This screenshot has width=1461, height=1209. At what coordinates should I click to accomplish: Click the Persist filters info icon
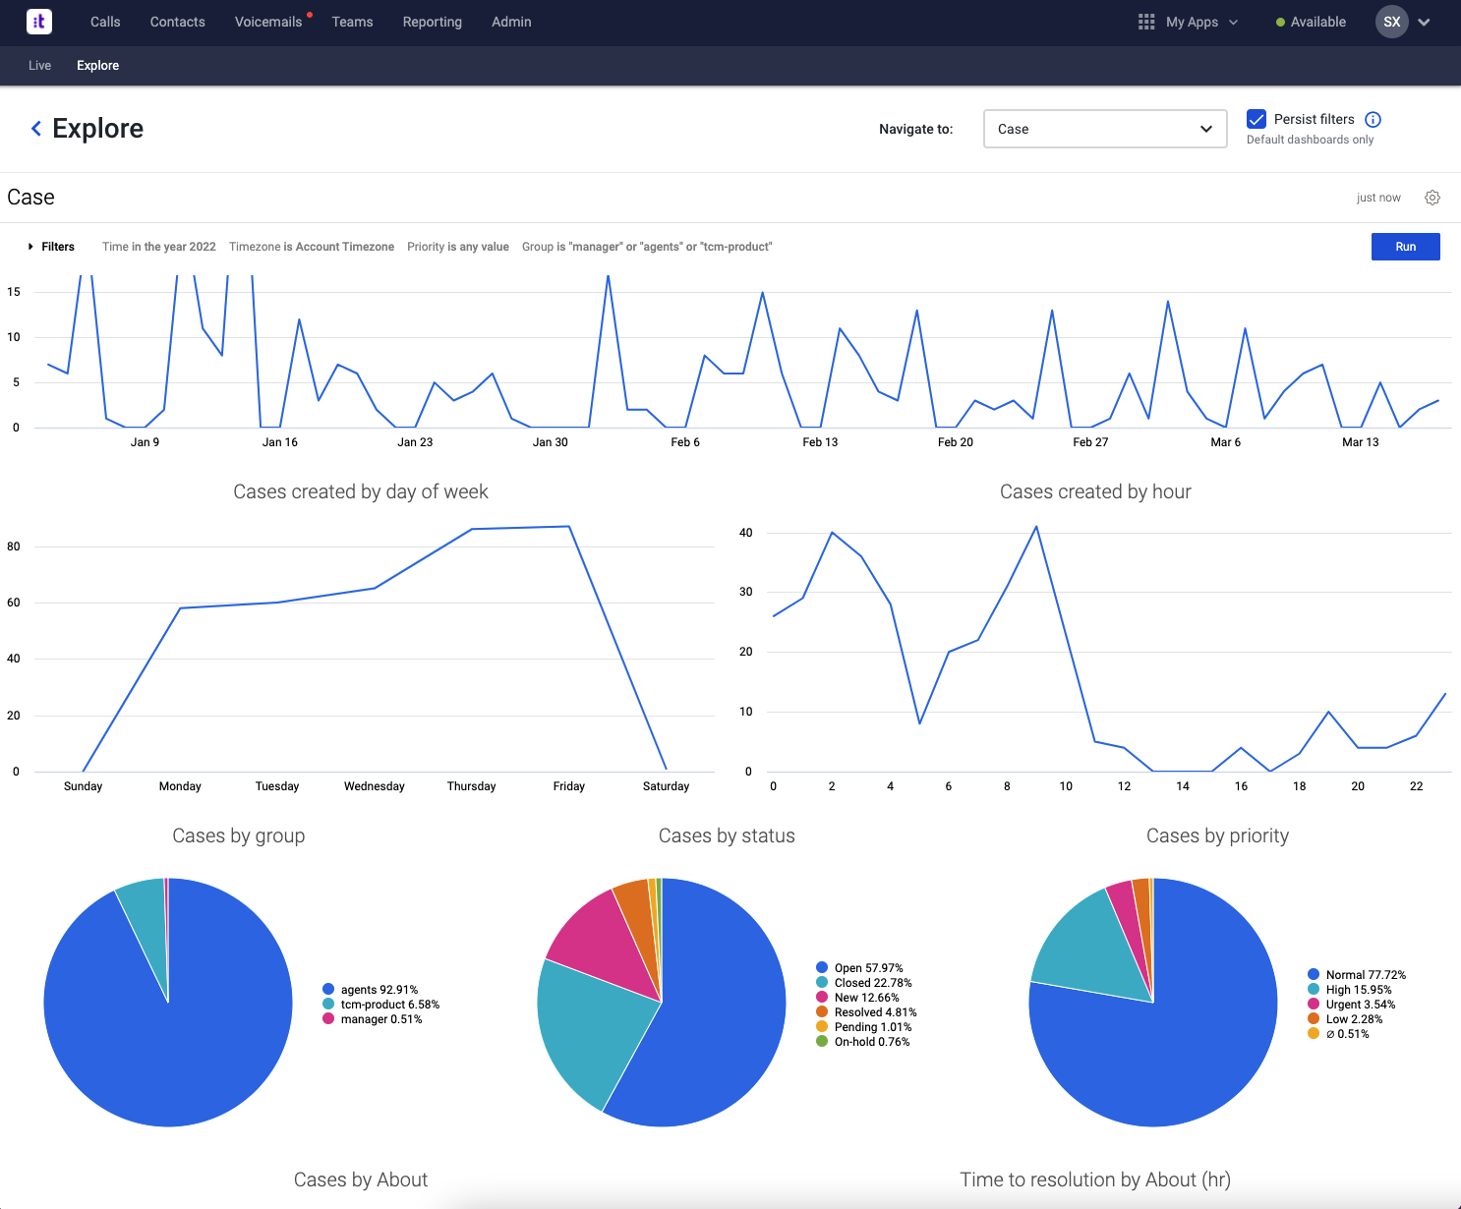point(1373,119)
